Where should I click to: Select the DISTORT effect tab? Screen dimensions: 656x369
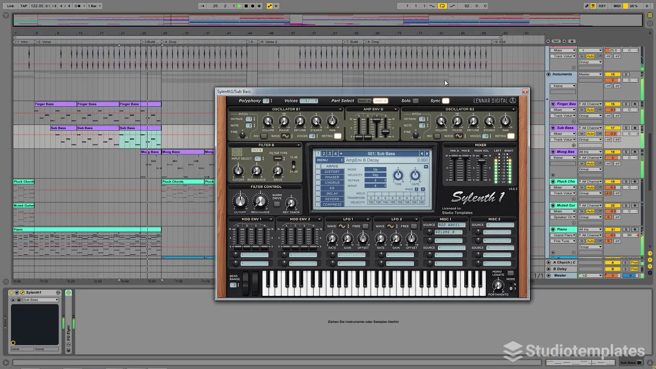pos(332,172)
